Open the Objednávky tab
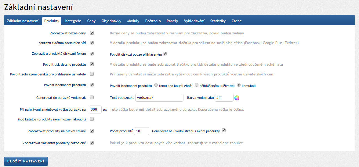The image size is (359, 167). tap(111, 21)
